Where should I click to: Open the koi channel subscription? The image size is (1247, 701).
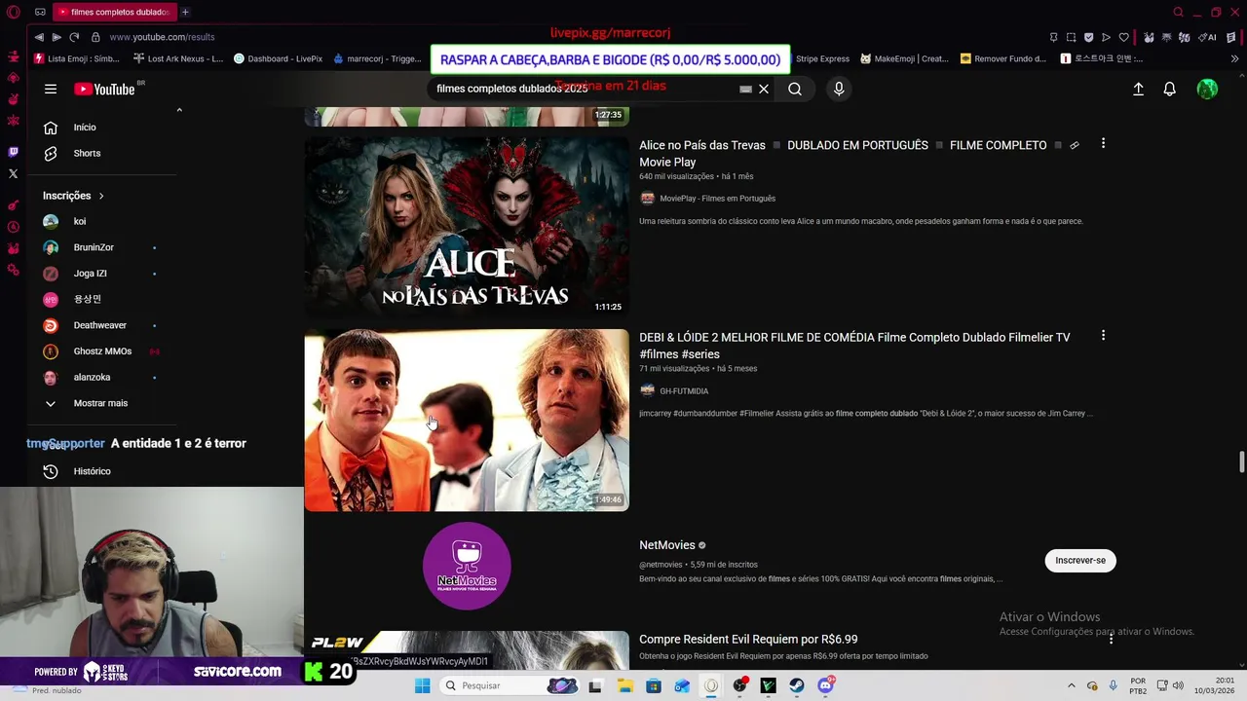(x=102, y=221)
